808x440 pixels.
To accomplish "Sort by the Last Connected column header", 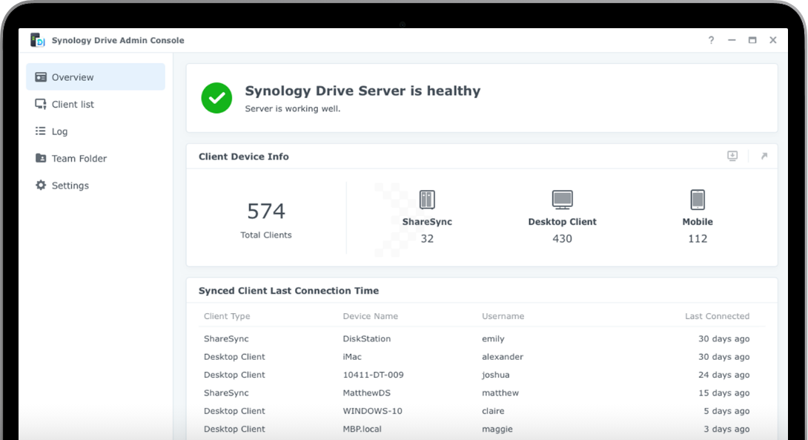I will tap(717, 316).
